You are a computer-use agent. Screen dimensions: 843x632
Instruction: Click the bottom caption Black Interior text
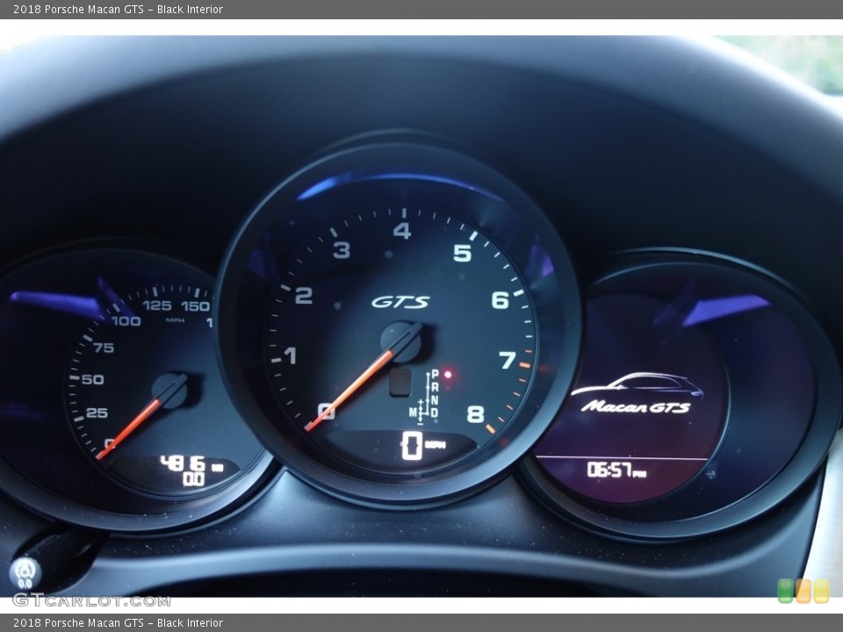[x=190, y=623]
